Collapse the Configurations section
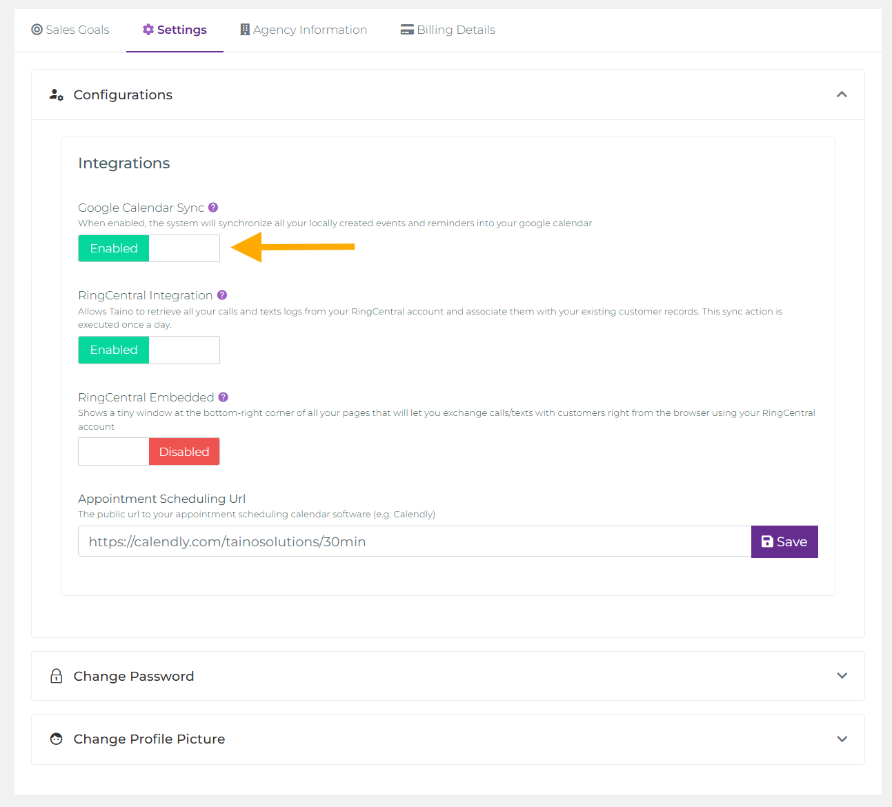The height and width of the screenshot is (807, 892). click(x=842, y=94)
